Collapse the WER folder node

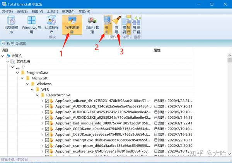point(32,89)
